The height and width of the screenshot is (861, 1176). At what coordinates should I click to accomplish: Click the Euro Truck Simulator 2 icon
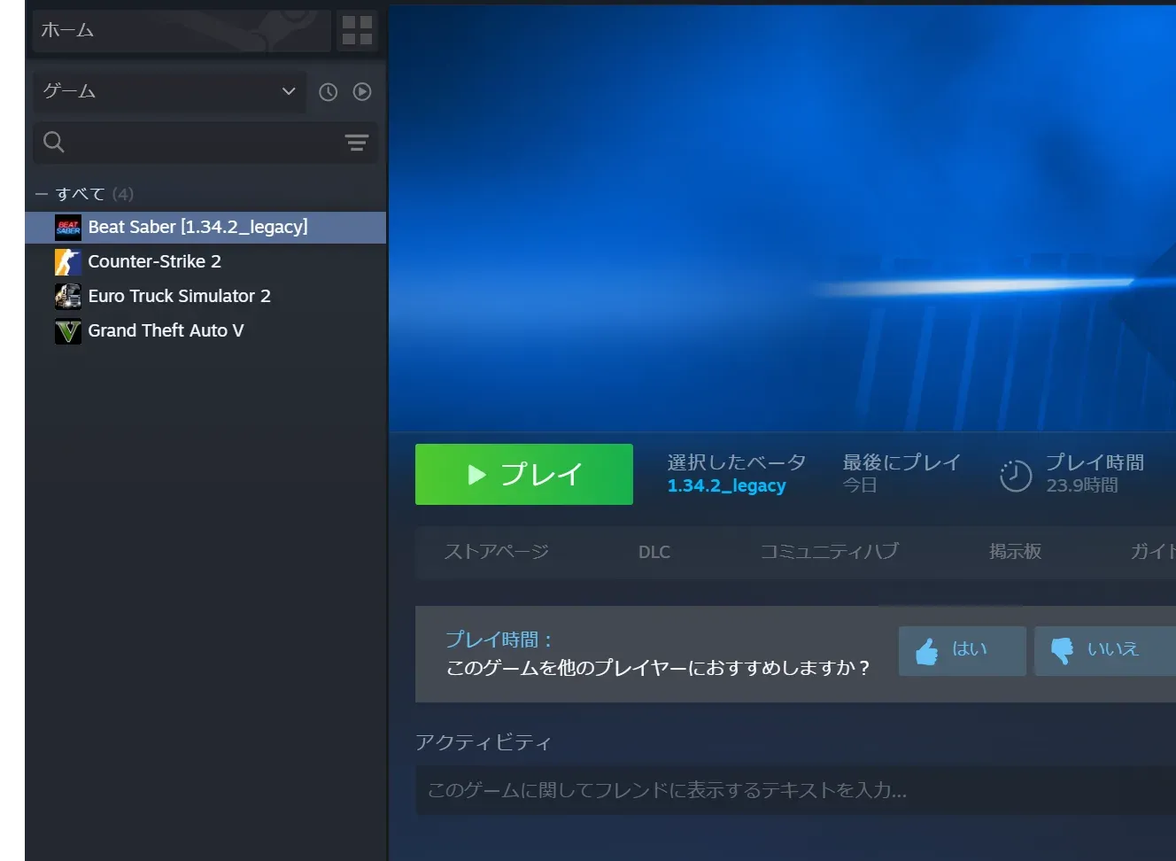[x=67, y=296]
